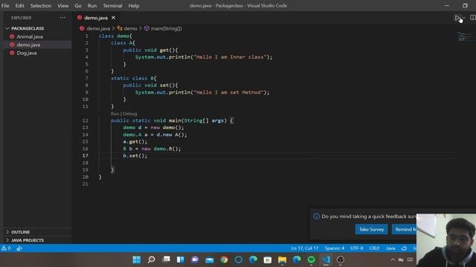This screenshot has height=267, width=476.
Task: Open Windows Start menu
Action: point(137,260)
